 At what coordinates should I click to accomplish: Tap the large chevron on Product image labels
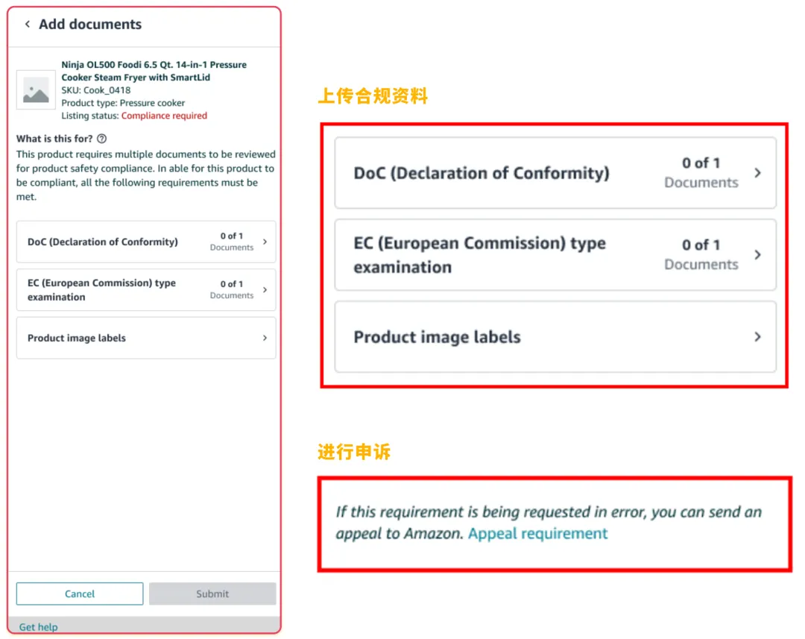point(758,337)
